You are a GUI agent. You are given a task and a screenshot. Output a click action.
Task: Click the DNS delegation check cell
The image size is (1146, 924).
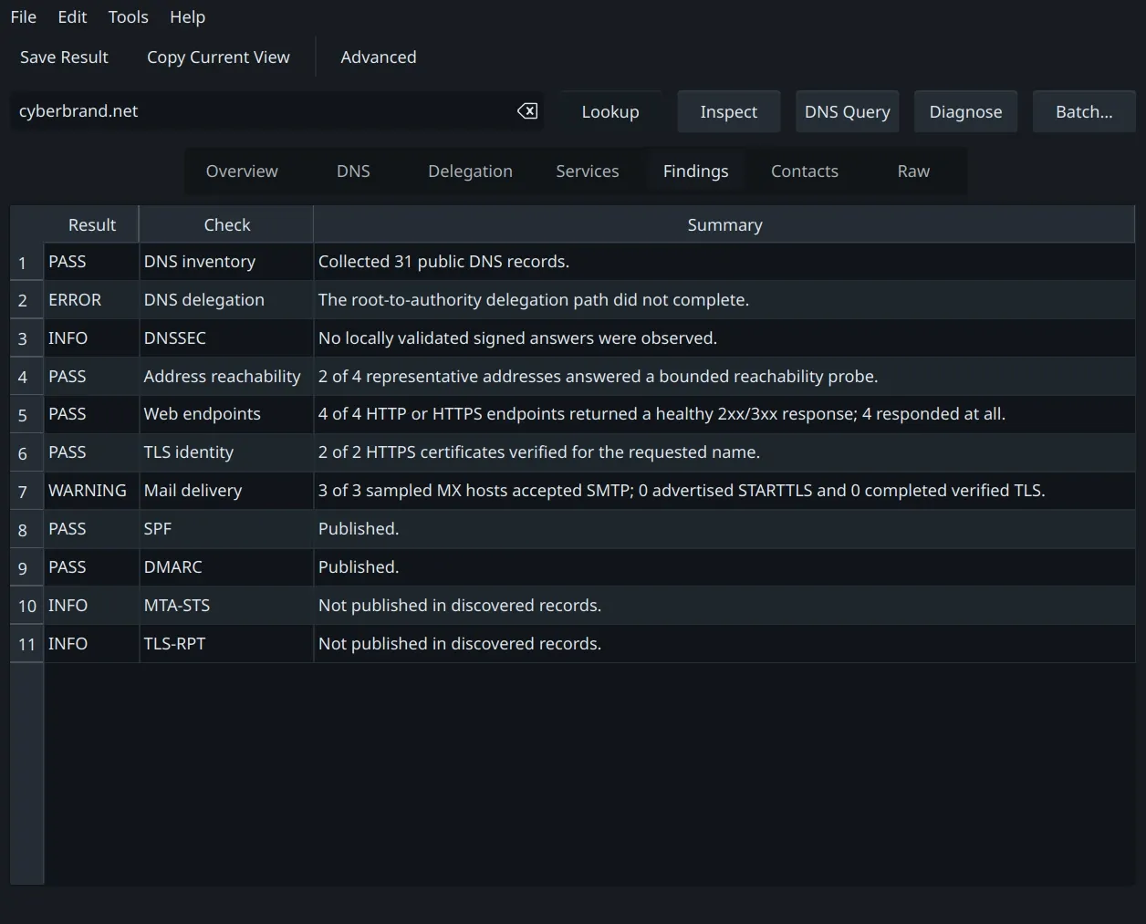(226, 300)
